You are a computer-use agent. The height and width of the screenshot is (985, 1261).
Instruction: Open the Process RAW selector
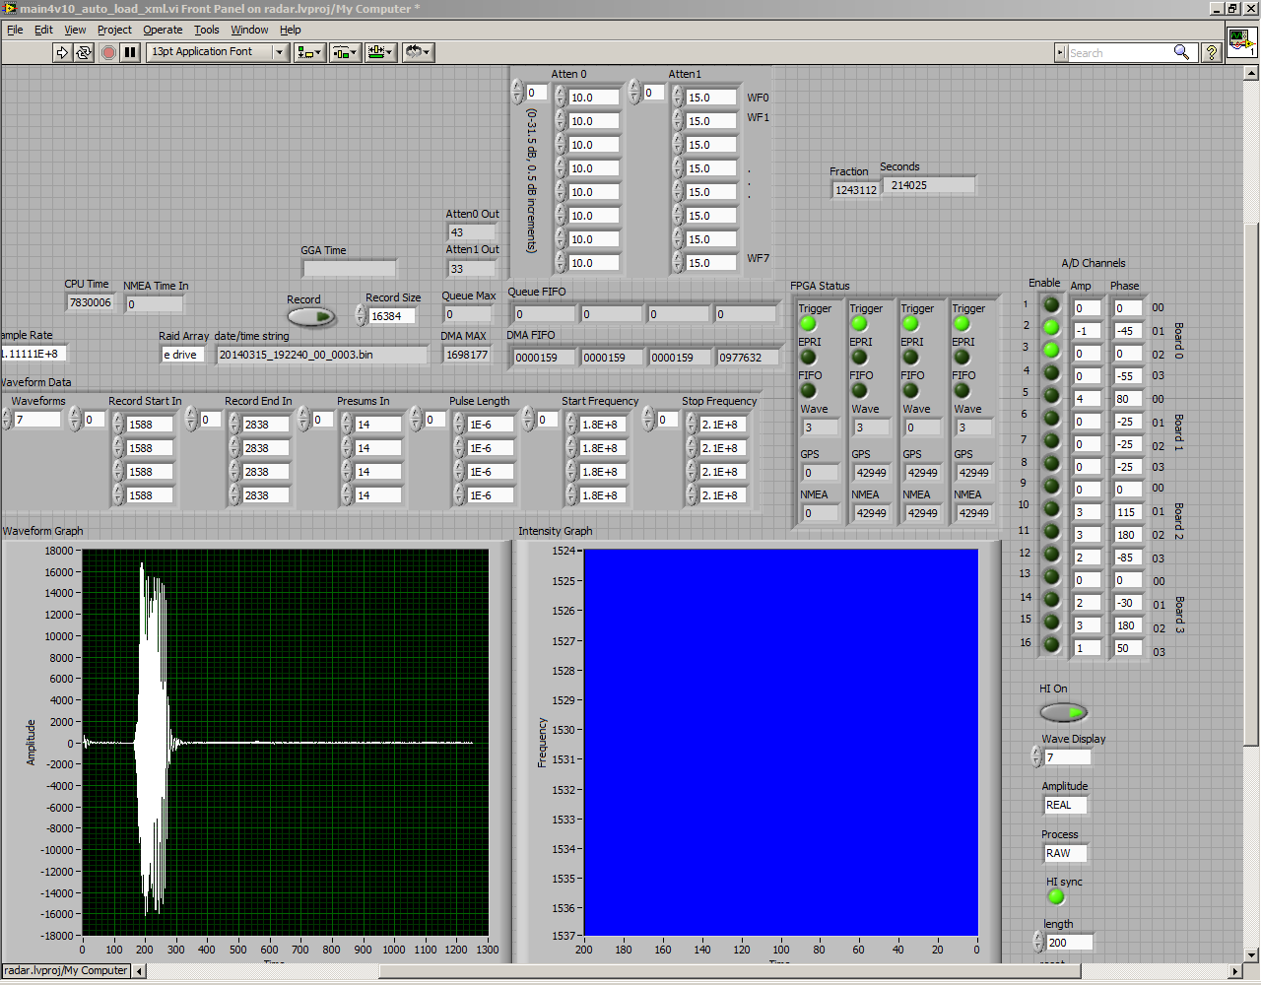[x=1065, y=853]
